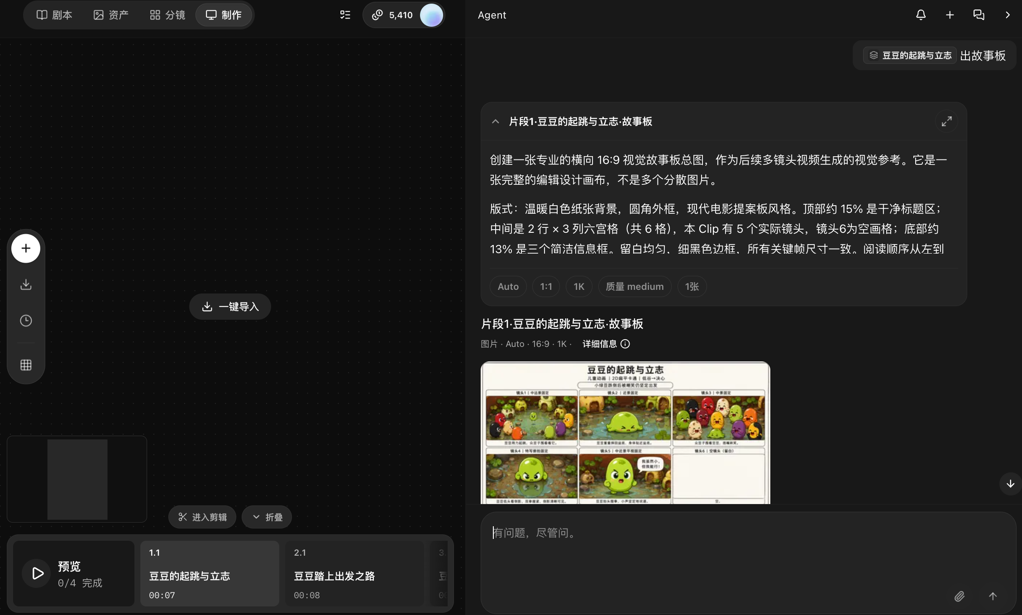Click the preview thumbnail above the timeline

[x=77, y=479]
